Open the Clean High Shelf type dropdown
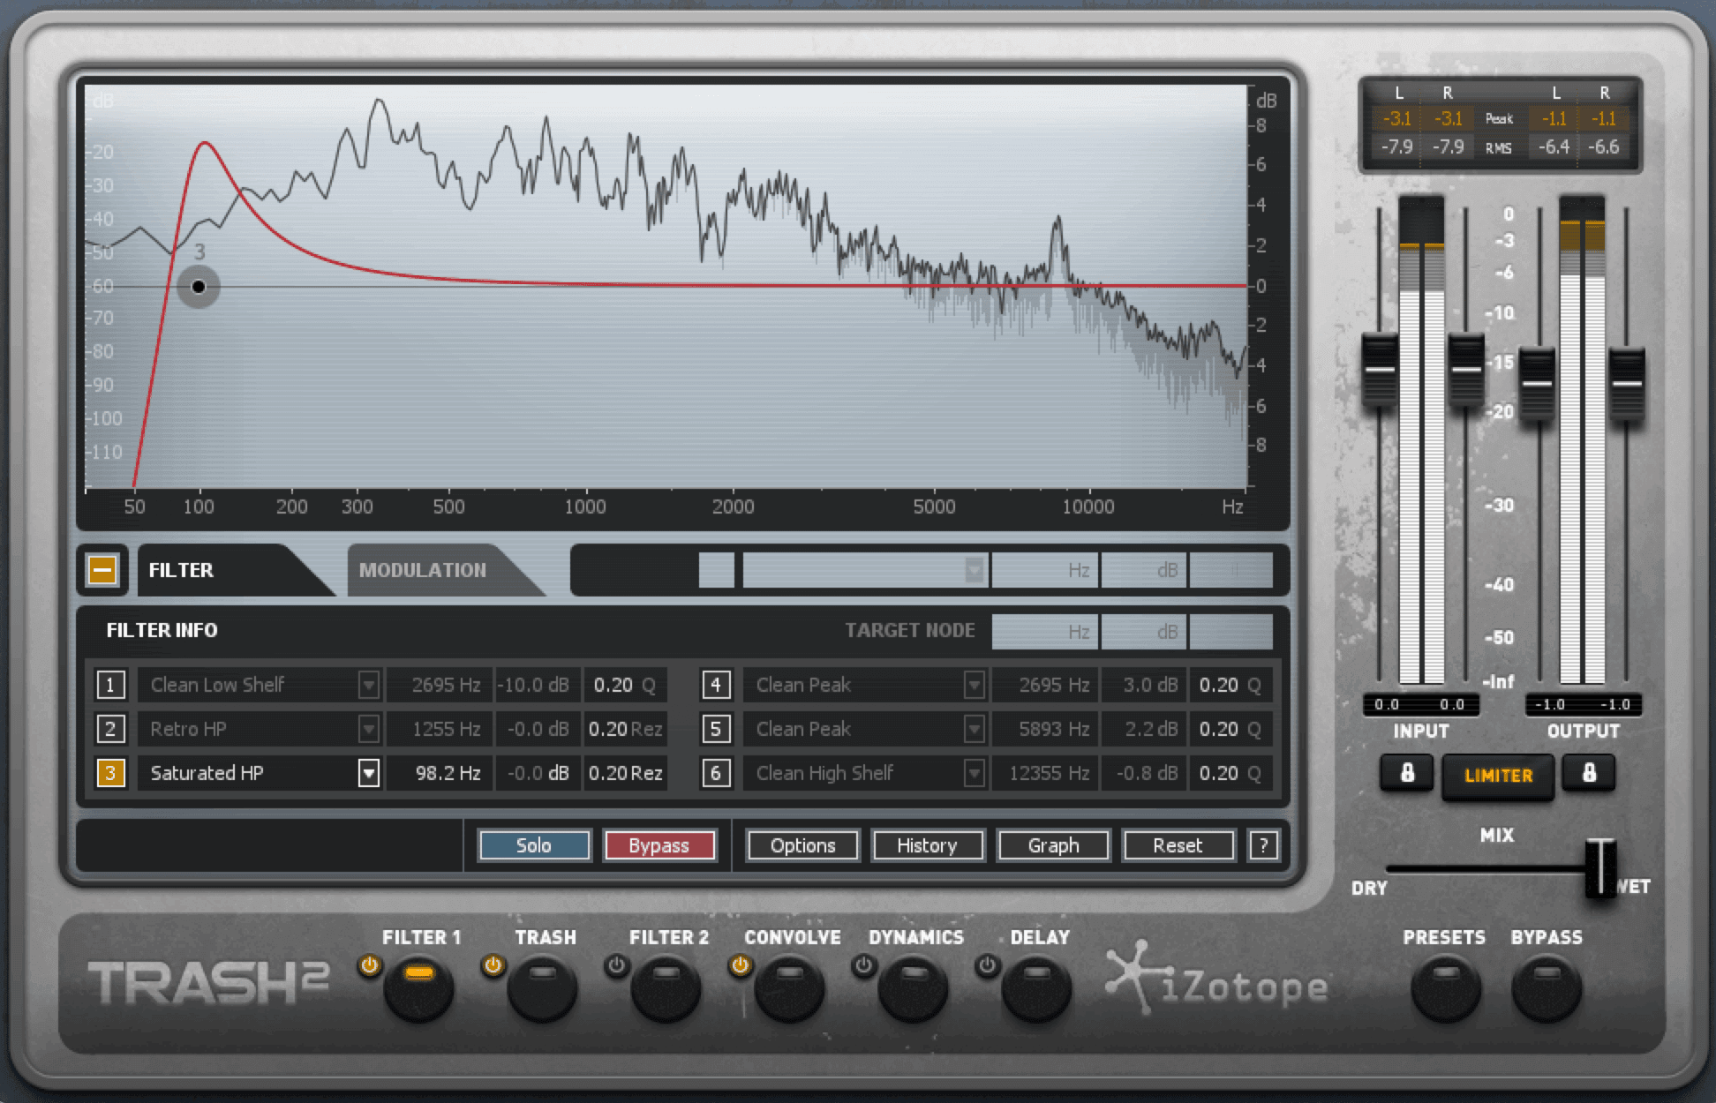1716x1103 pixels. click(975, 773)
